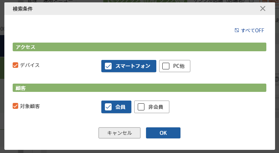Close the 検索条件 dialog with X
Screen dimensions: 279x153
click(x=263, y=9)
